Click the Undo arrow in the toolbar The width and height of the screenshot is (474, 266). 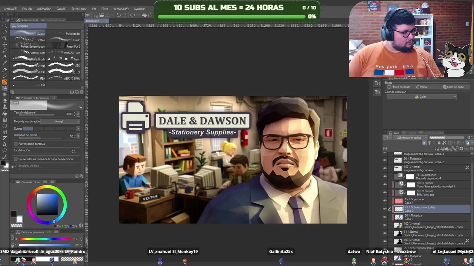[118, 15]
